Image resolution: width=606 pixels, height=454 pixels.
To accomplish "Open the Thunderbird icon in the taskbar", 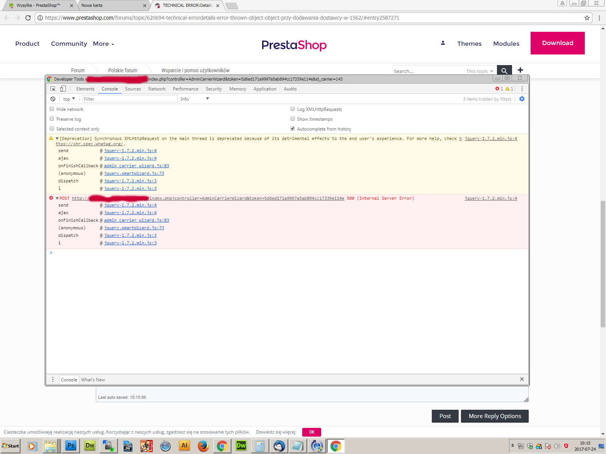I will tap(279, 446).
